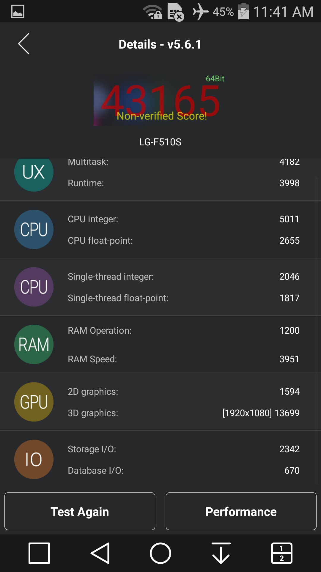This screenshot has height=572, width=321.
Task: Tap the back arrow in the header
Action: tap(24, 44)
